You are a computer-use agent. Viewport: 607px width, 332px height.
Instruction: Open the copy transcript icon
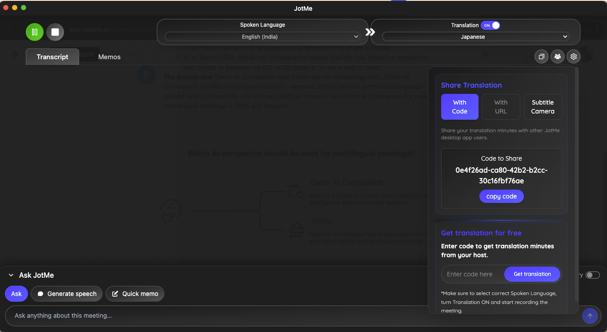(x=541, y=57)
